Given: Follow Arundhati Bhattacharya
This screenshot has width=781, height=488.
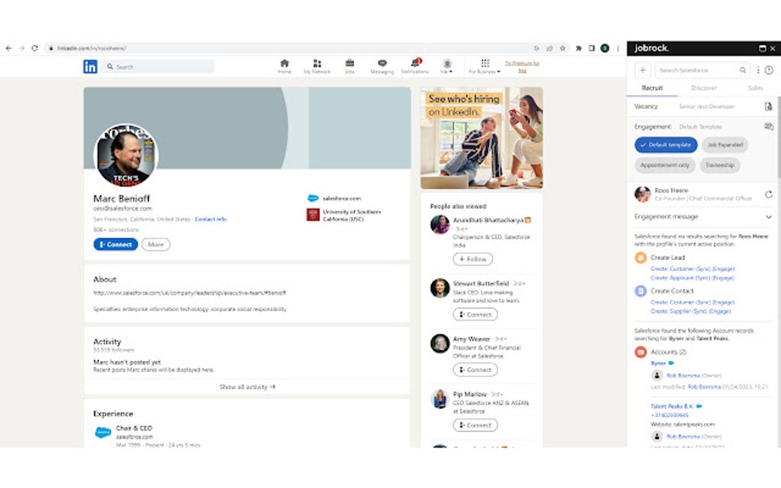Looking at the screenshot, I should coord(472,259).
